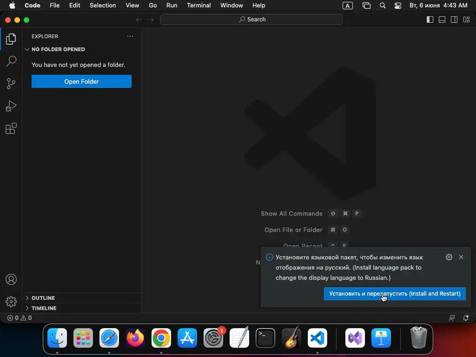The height and width of the screenshot is (357, 476).
Task: Open App Store from the Dock
Action: (187, 338)
